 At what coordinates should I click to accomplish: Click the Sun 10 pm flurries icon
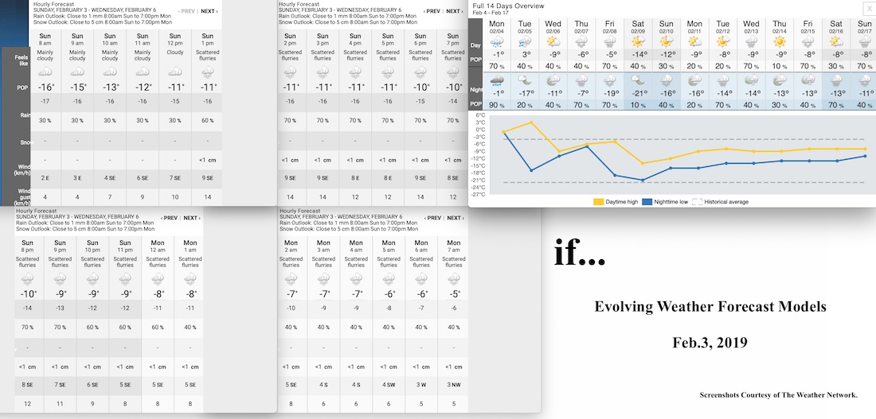pos(92,278)
